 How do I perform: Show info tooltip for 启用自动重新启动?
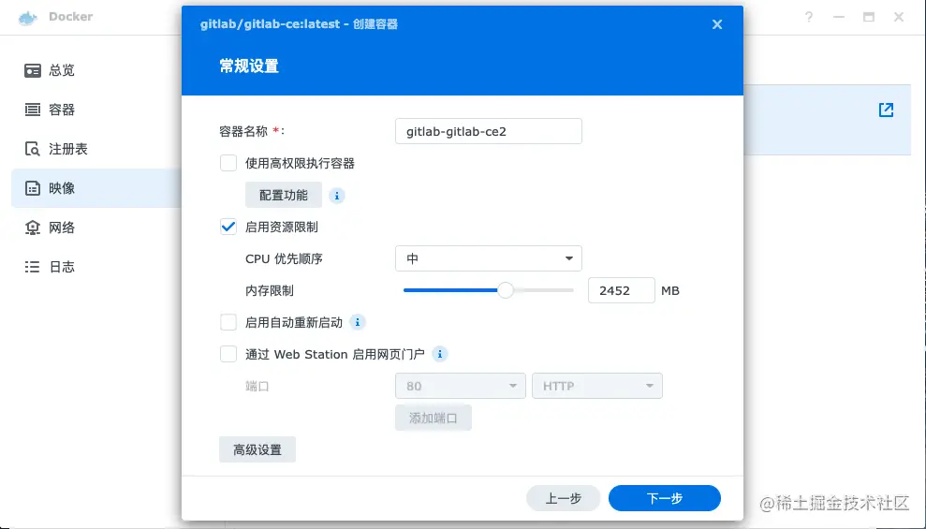[358, 322]
